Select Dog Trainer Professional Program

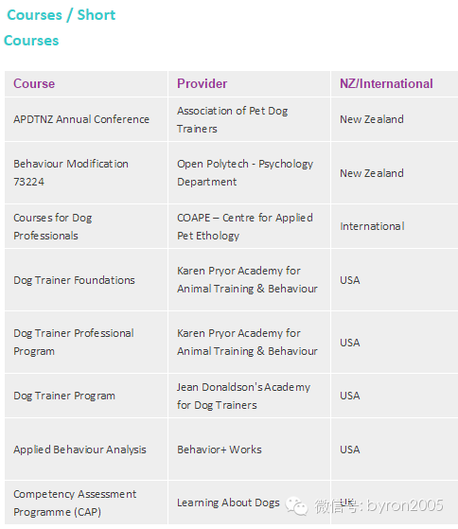(74, 342)
